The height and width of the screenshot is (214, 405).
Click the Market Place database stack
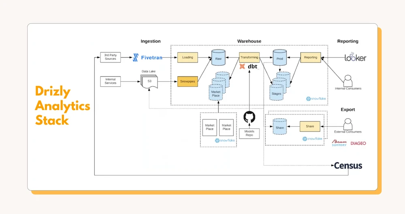pyautogui.click(x=219, y=86)
